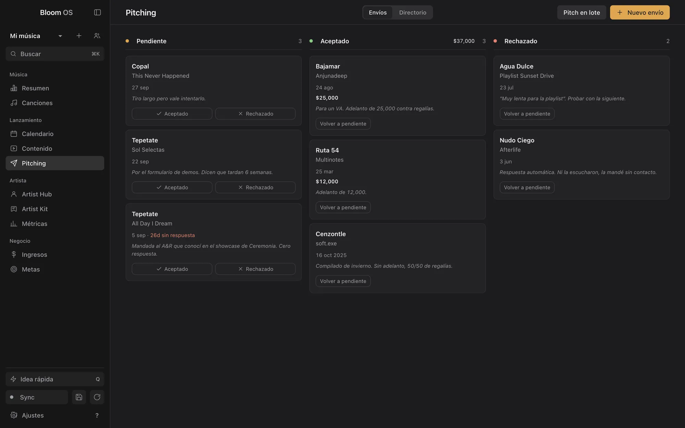Click the Nuevo envío button
Viewport: 685px width, 428px height.
coord(640,12)
